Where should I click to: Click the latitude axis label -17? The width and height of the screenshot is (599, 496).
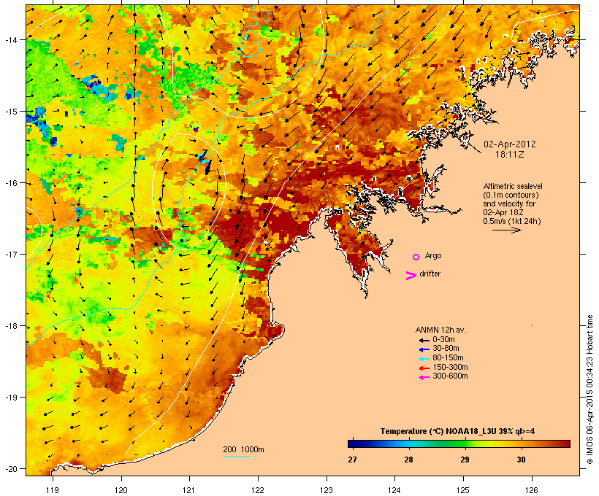point(11,254)
